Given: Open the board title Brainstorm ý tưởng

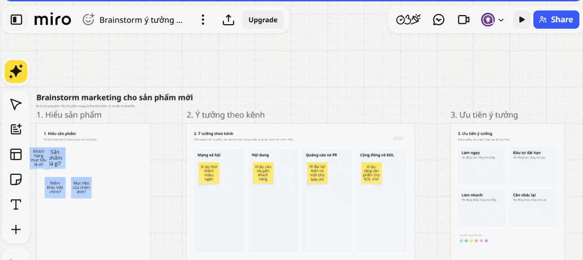Looking at the screenshot, I should click(x=141, y=20).
